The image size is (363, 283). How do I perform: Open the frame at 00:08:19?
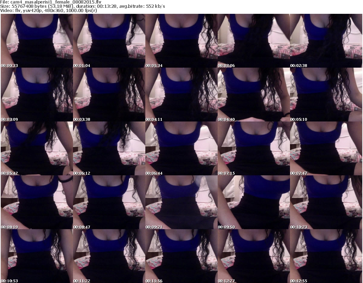[x=37, y=202]
